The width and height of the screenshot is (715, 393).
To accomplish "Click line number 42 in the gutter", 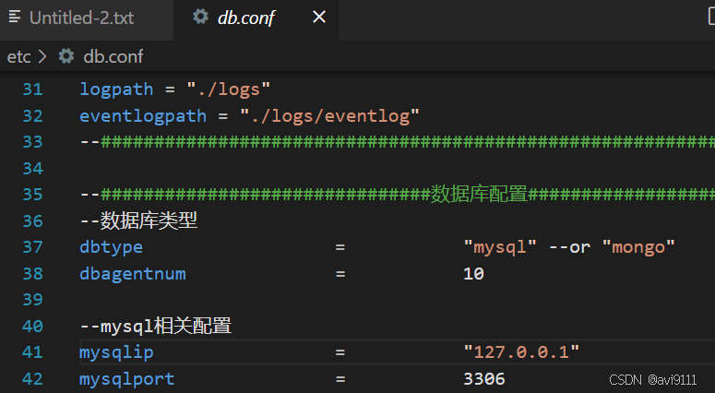I will click(32, 379).
